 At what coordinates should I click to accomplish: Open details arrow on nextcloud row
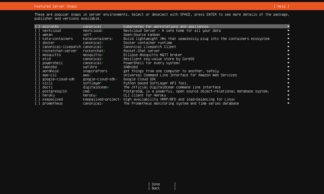pos(289,30)
